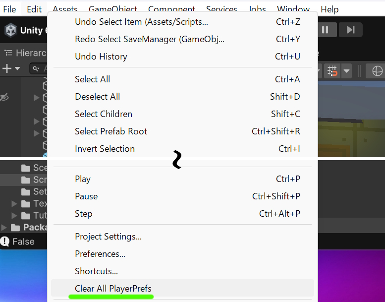Toggle the hidden eye visibility icon
Image resolution: width=385 pixels, height=302 pixels.
[4, 97]
